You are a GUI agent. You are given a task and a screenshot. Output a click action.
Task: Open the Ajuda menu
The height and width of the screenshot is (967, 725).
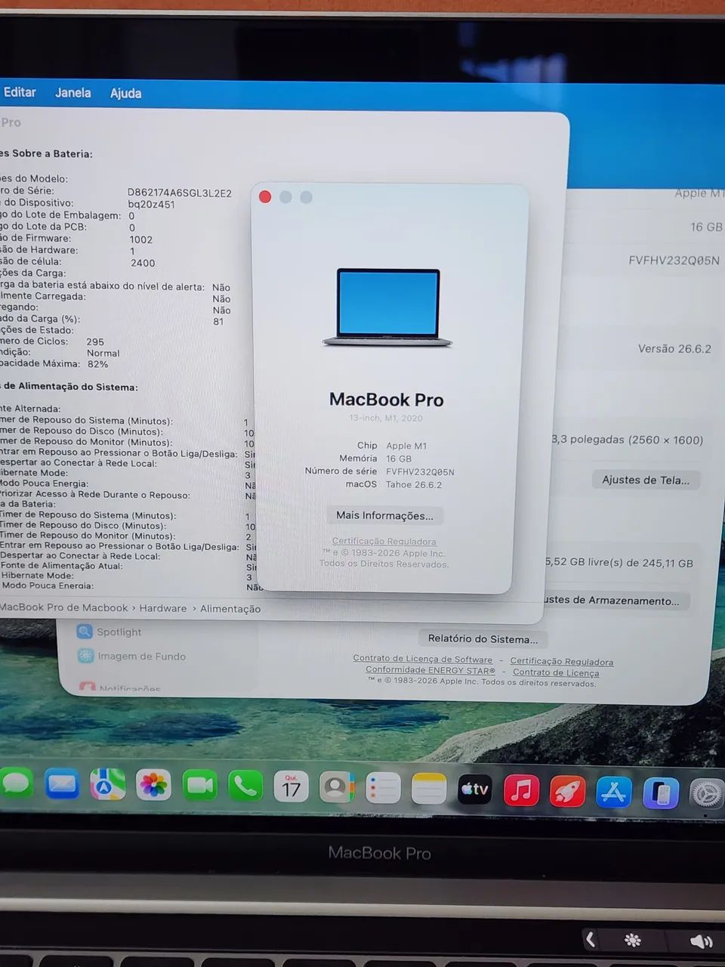[x=125, y=93]
